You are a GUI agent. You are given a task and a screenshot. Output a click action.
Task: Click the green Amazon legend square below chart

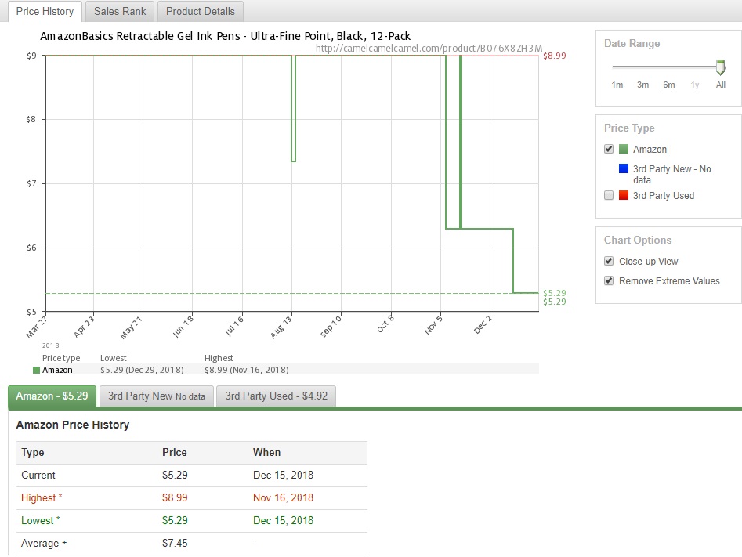click(36, 370)
